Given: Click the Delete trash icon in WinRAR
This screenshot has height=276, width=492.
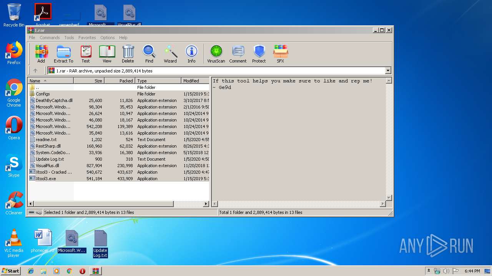Looking at the screenshot, I should 128,54.
